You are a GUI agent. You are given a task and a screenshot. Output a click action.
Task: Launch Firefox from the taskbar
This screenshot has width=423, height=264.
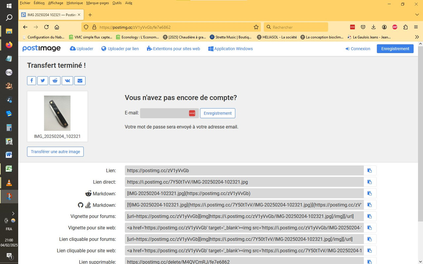[x=9, y=45]
